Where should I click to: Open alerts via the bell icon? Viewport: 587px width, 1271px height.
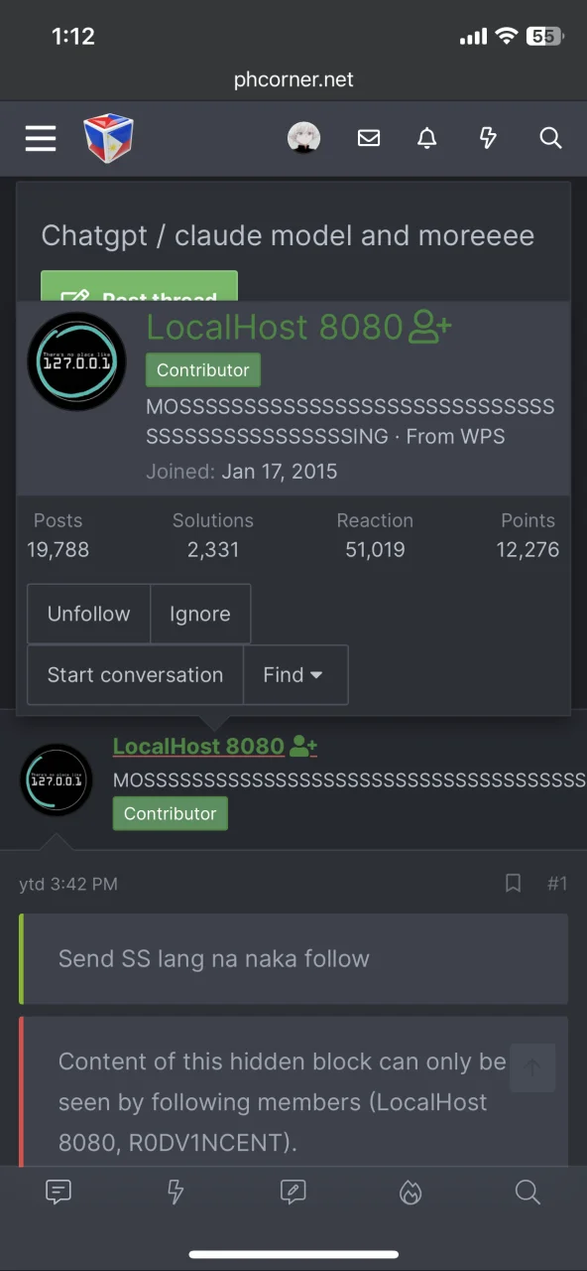pos(427,138)
